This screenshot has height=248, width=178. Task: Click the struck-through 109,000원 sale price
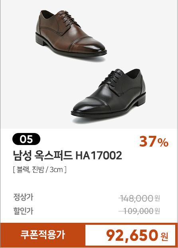(x=139, y=211)
